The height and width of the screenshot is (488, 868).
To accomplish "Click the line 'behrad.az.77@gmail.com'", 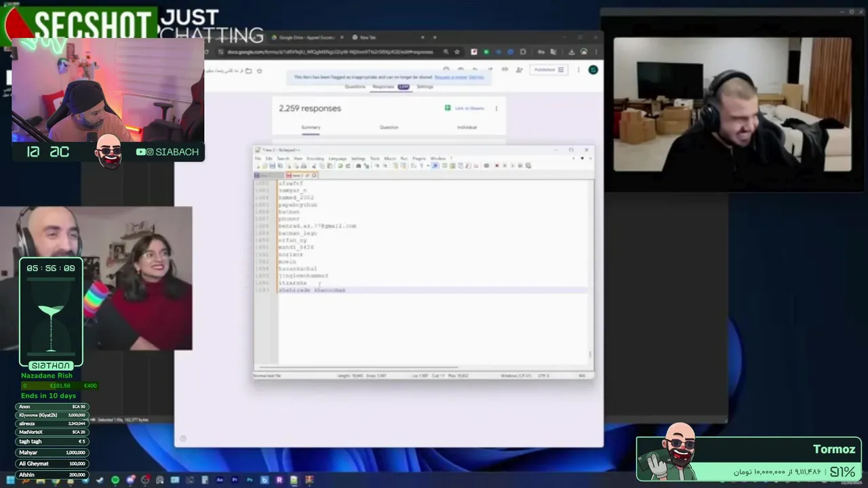I will coord(317,226).
